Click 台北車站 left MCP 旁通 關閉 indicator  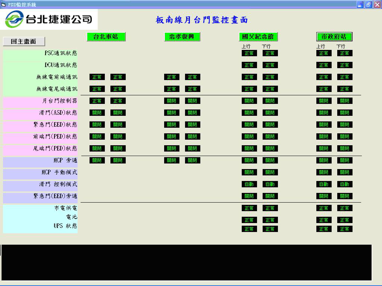tap(97, 160)
